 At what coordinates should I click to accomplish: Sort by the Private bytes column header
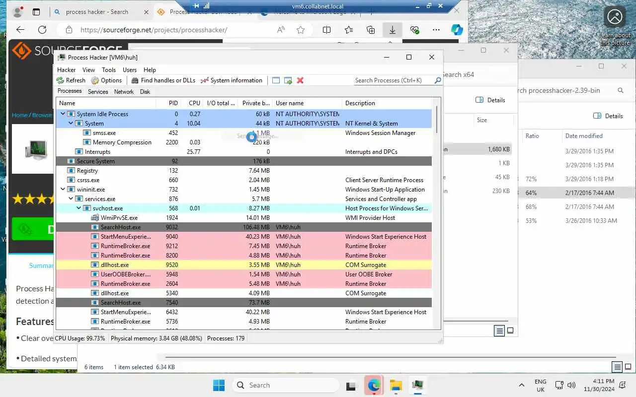pos(255,103)
